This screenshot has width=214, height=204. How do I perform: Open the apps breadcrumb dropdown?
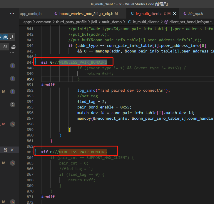point(27,22)
